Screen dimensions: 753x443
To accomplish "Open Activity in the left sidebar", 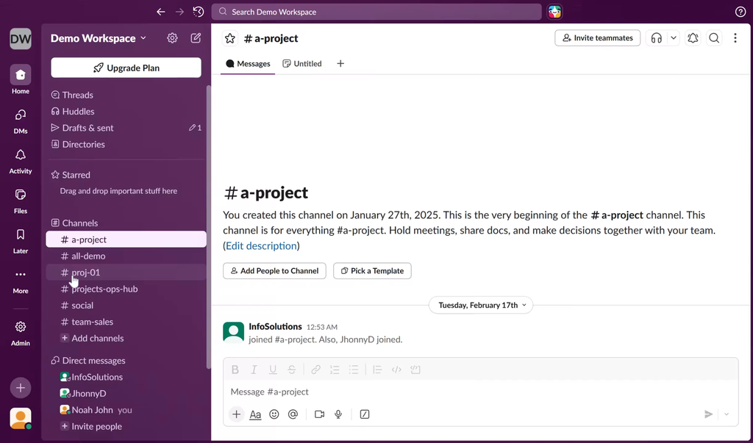I will (21, 161).
